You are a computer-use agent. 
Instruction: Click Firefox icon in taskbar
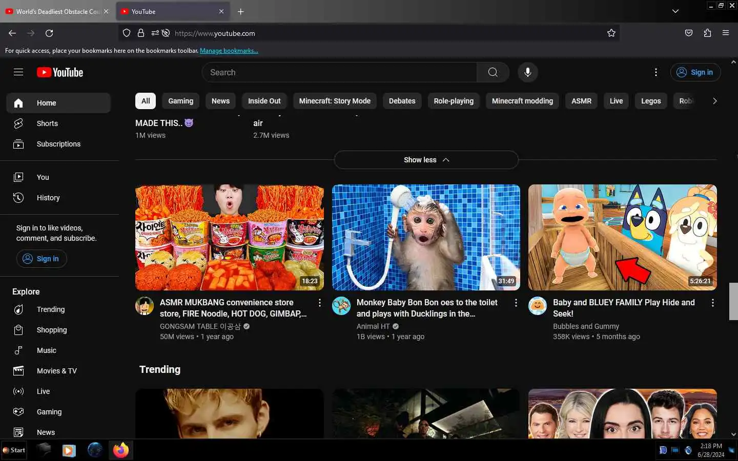point(121,450)
